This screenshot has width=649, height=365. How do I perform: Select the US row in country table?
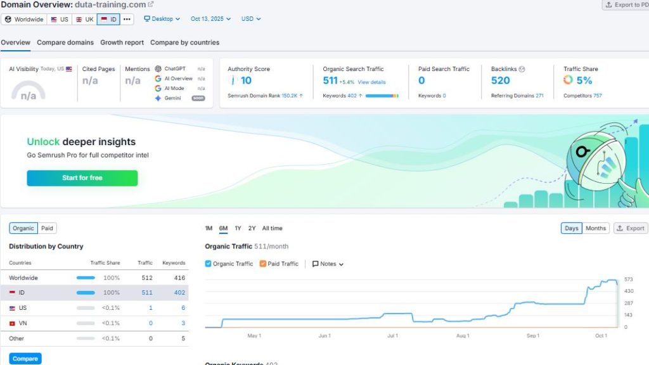coord(94,308)
